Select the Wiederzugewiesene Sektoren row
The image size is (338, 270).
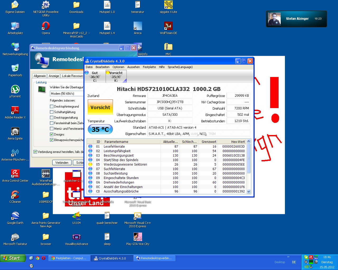[x=166, y=165]
